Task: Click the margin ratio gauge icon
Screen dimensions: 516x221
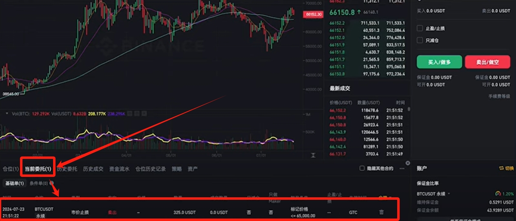Action: point(498,194)
